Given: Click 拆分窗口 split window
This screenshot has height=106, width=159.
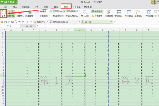Looking at the screenshot, I should 129,13.
